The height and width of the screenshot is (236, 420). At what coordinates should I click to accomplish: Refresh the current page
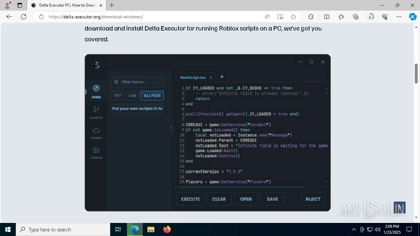coord(24,17)
